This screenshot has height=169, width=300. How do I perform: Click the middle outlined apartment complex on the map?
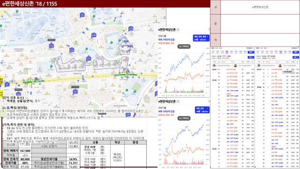coord(106,62)
